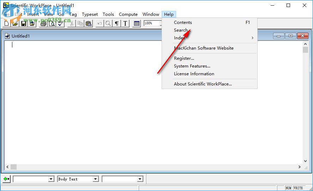
Task: Open the Typeset menu
Action: pyautogui.click(x=90, y=14)
